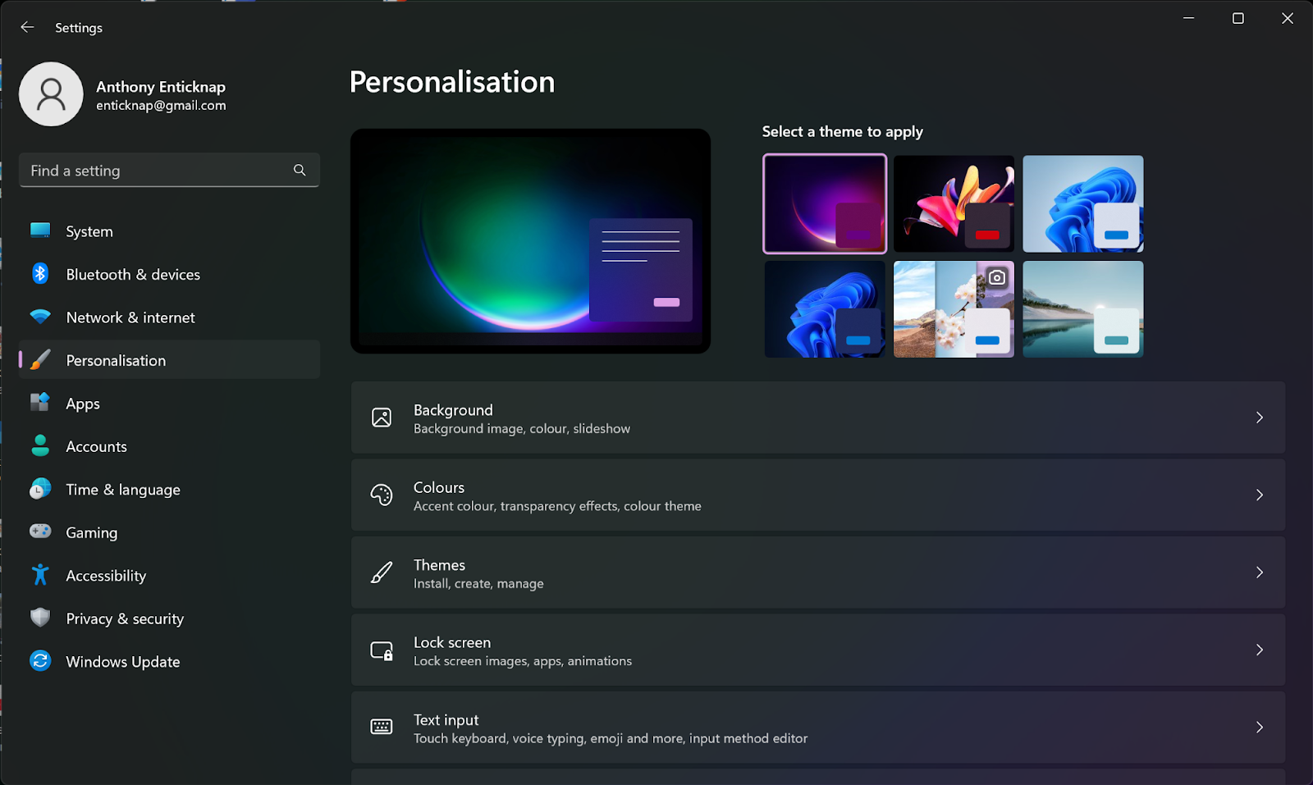Click the Accessibility figure icon

coord(40,574)
